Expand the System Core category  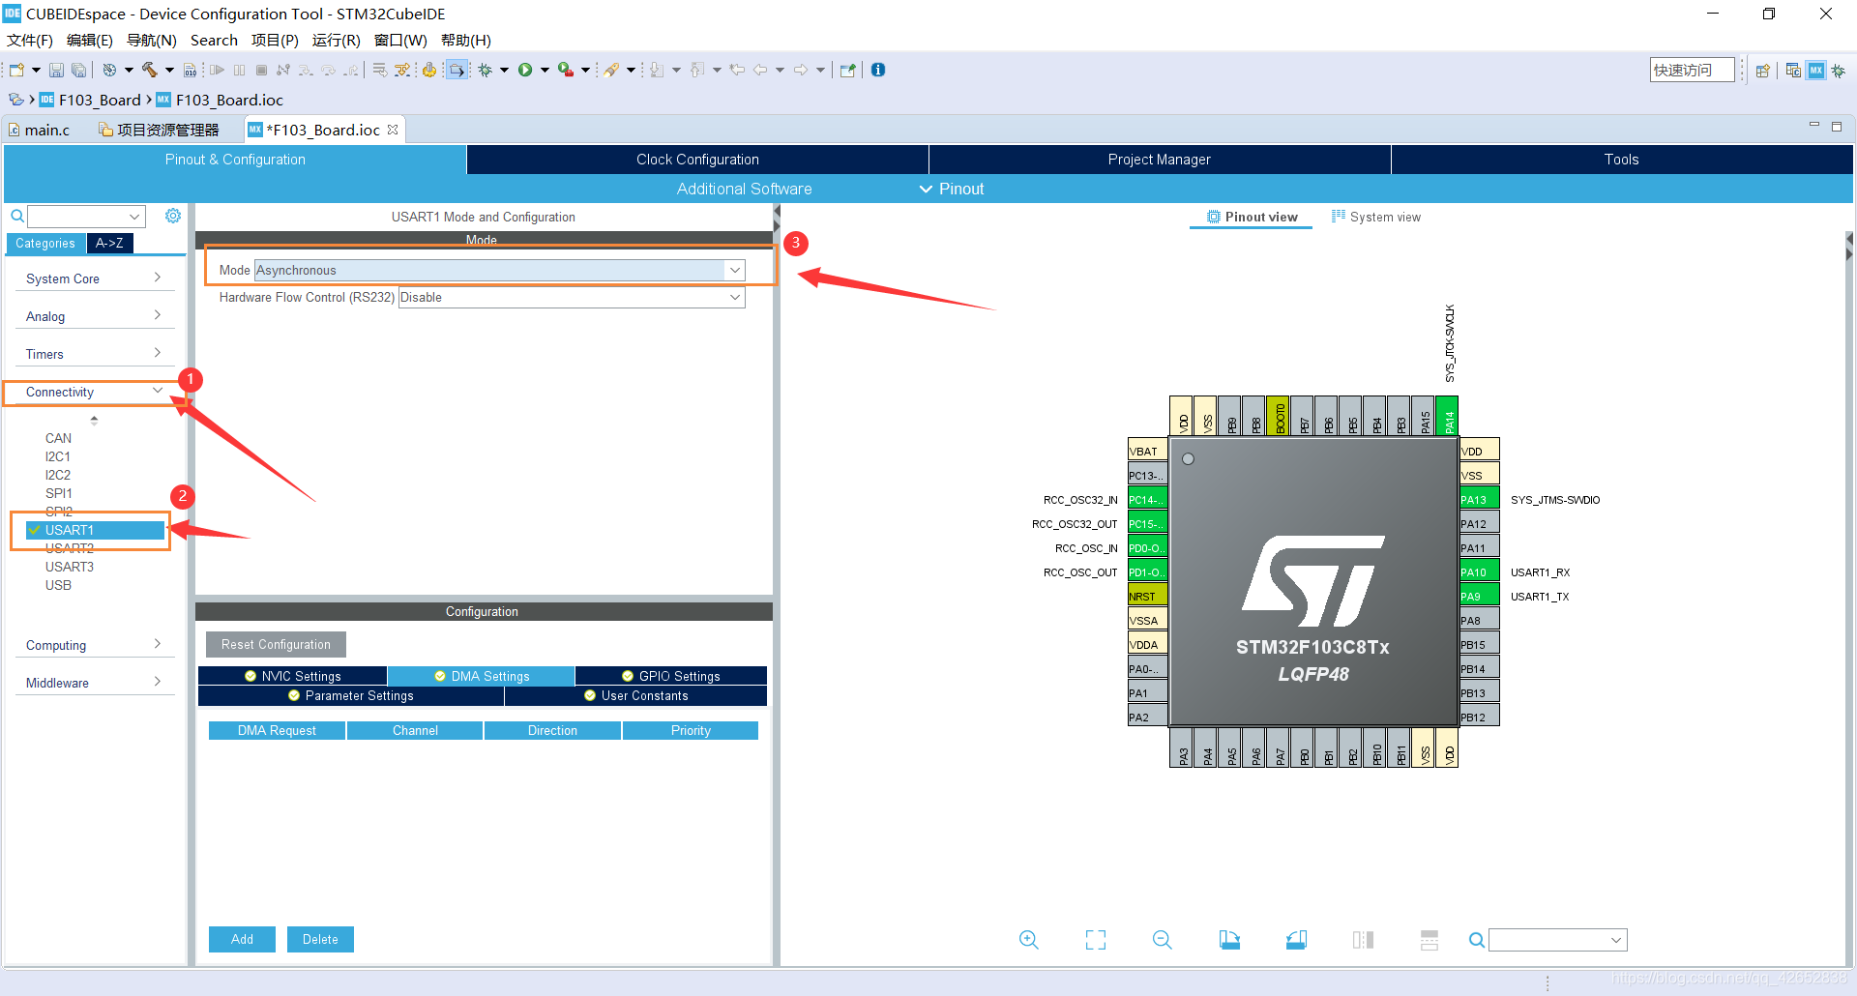94,278
